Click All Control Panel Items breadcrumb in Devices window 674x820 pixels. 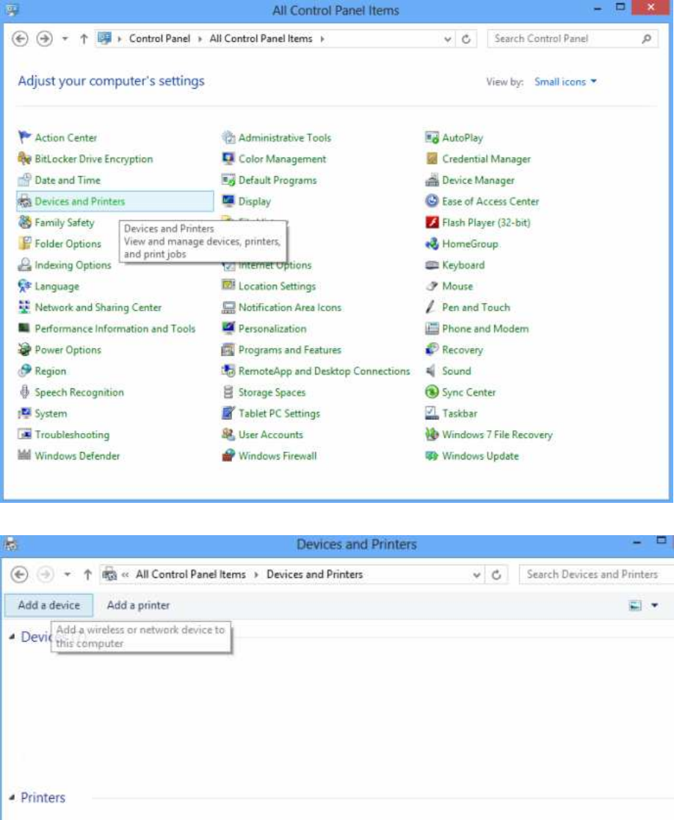tap(191, 574)
